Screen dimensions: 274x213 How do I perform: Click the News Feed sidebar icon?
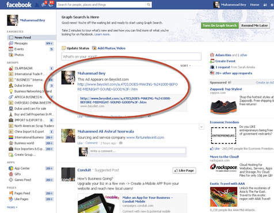(x=12, y=37)
